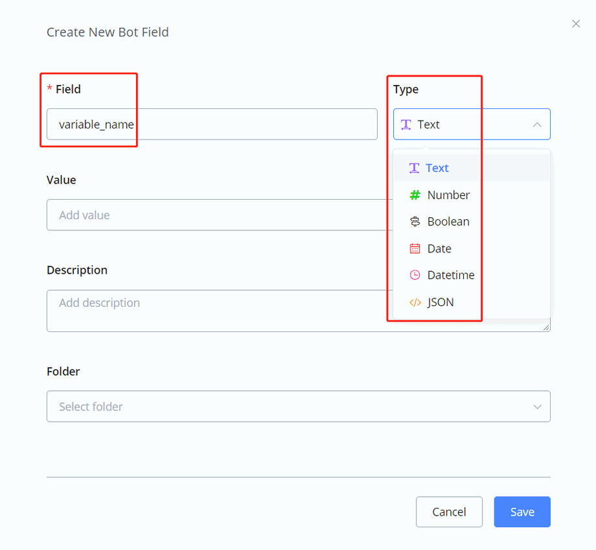Click the green Number hash icon
This screenshot has width=596, height=550.
415,195
